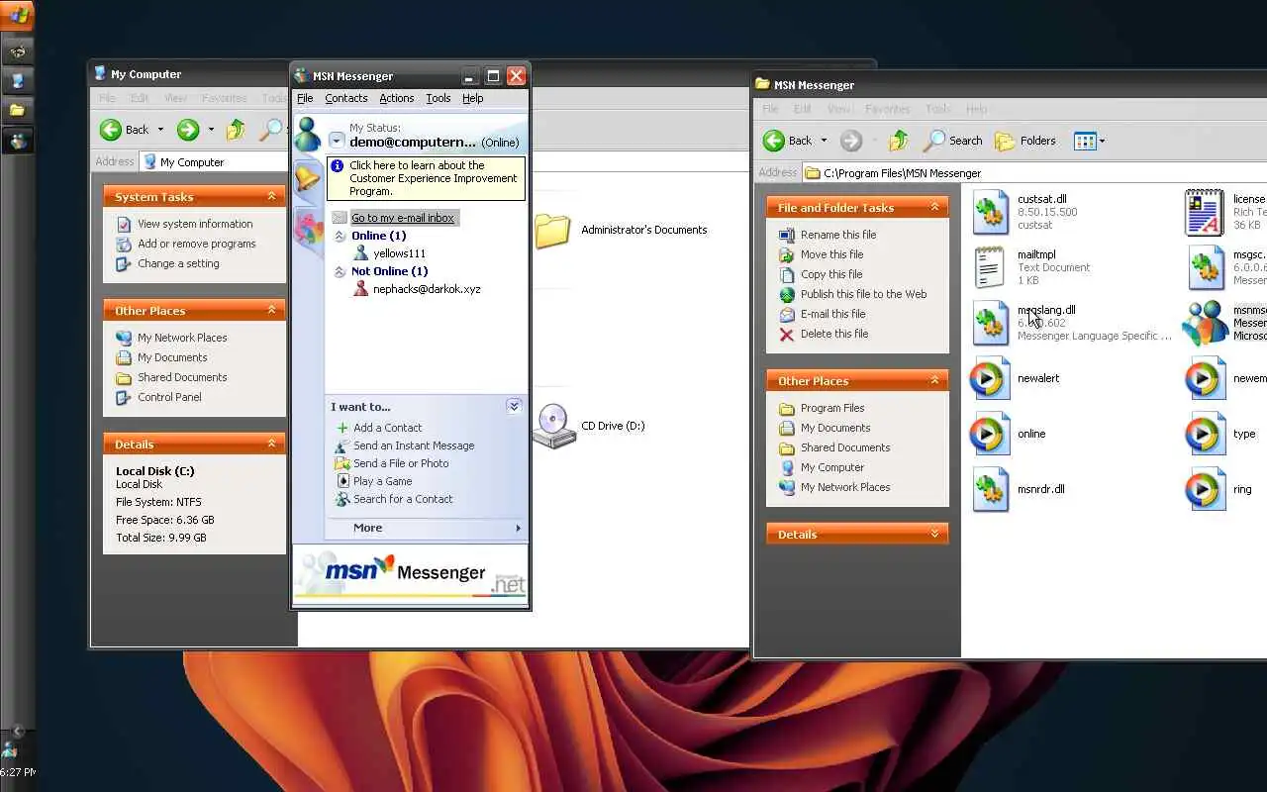The width and height of the screenshot is (1267, 792).
Task: Toggle the Folders pane in the MSN Messenger folder window
Action: (1025, 141)
